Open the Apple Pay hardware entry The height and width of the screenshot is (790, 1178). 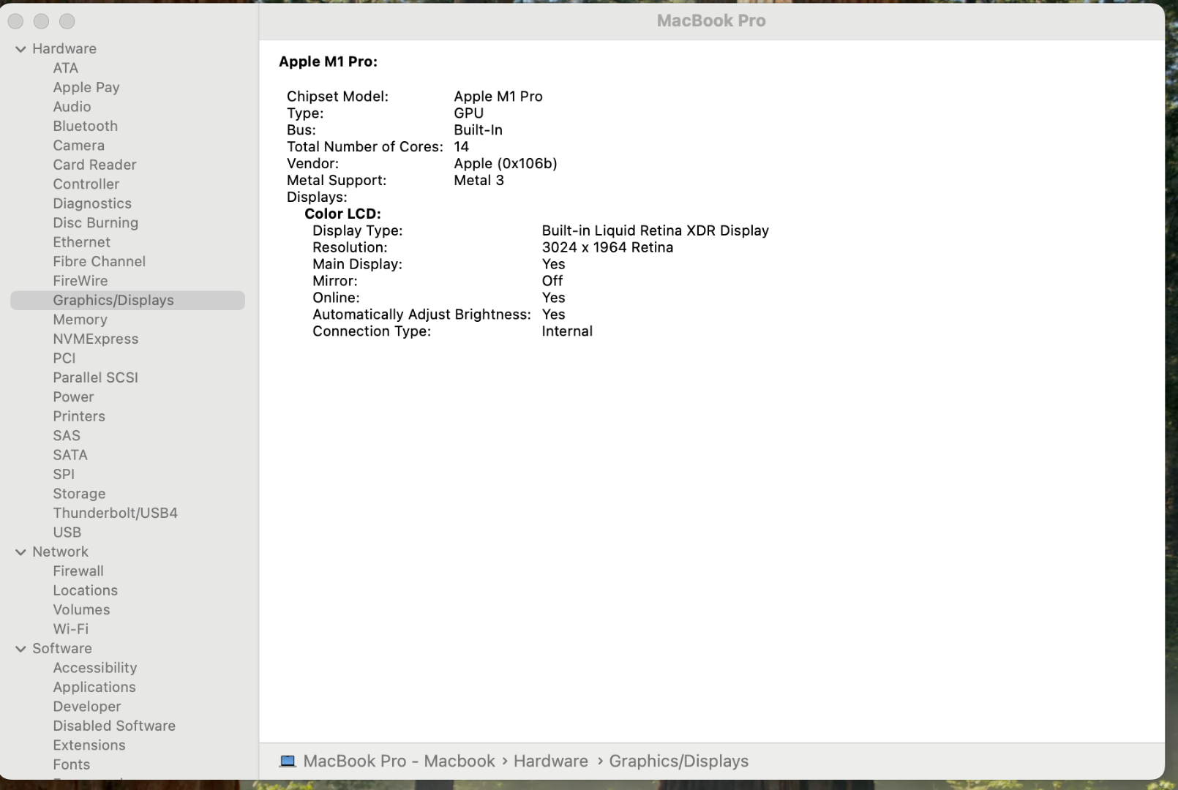[x=86, y=88]
